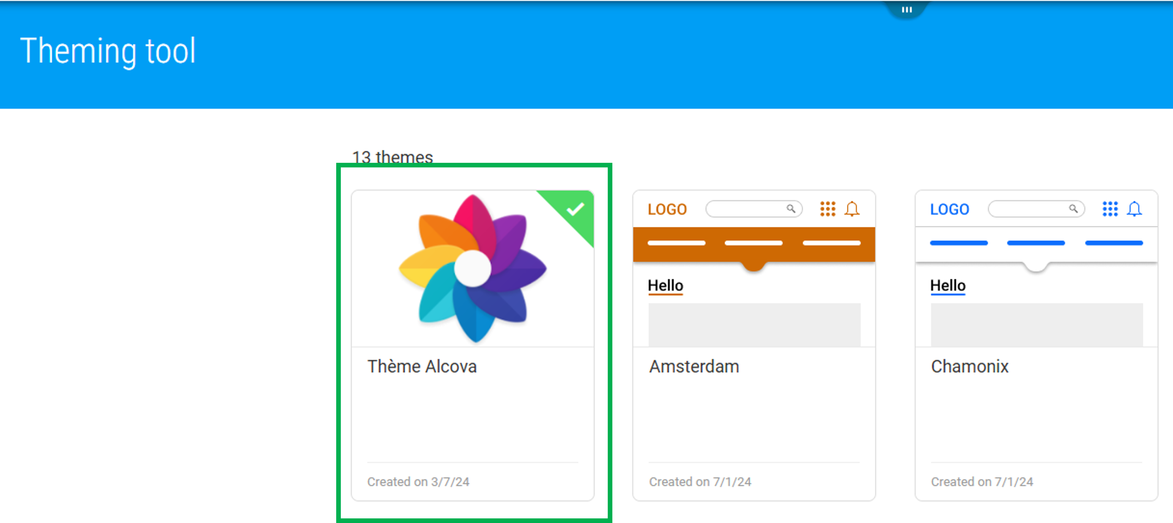
Task: Click the search field in Amsterdam preview
Action: point(754,209)
